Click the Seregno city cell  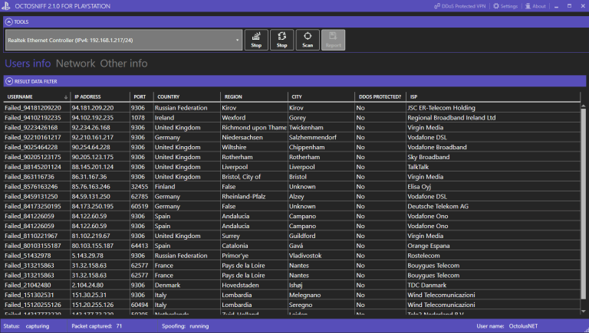pyautogui.click(x=301, y=305)
